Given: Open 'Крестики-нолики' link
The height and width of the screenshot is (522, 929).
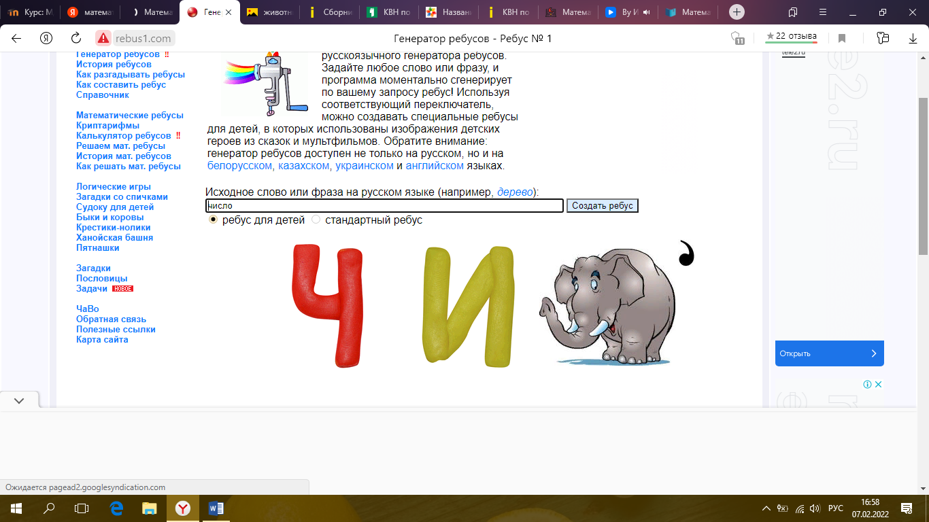Looking at the screenshot, I should point(114,228).
